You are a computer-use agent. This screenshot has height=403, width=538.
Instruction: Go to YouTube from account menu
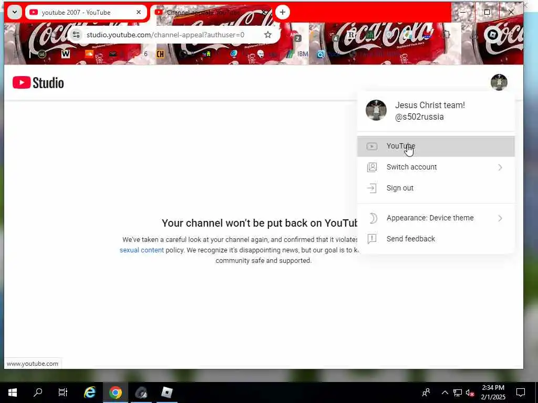(x=436, y=146)
